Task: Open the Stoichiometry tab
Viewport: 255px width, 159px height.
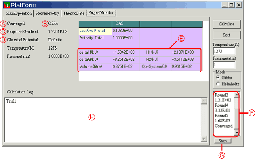Action: coord(47,13)
